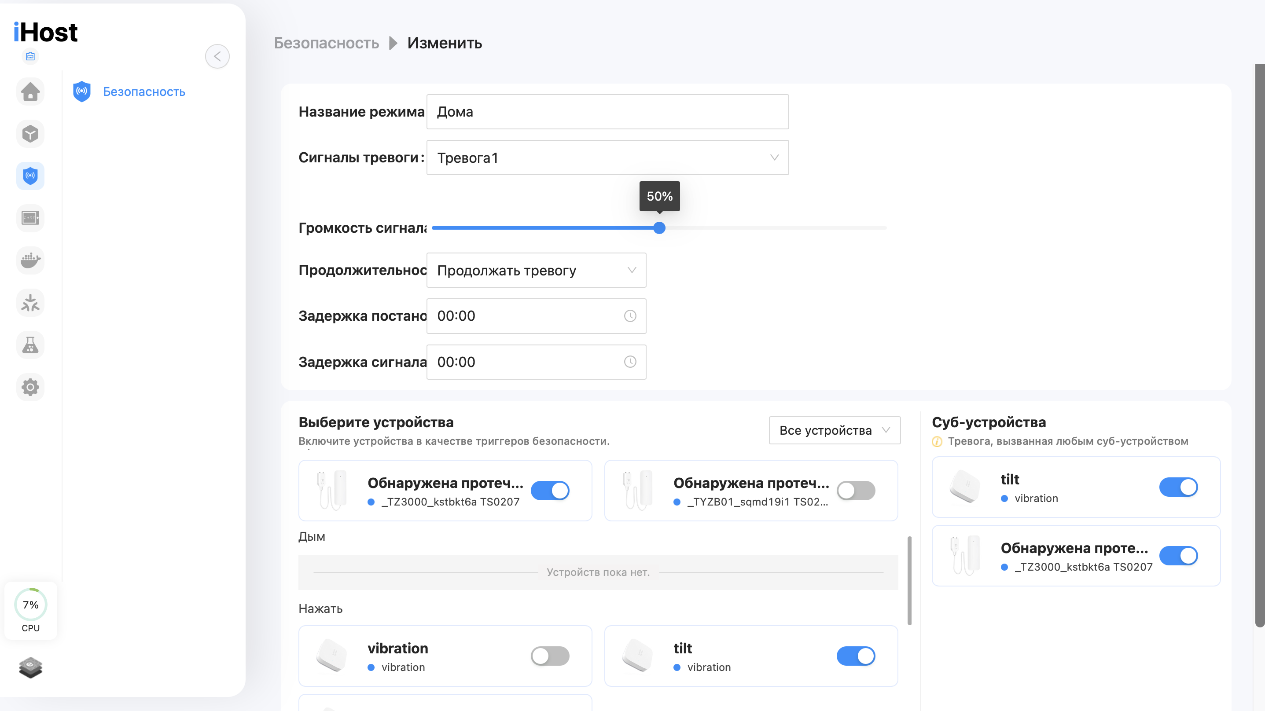This screenshot has height=711, width=1265.
Task: Click the 7% CPU usage indicator
Action: point(30,609)
